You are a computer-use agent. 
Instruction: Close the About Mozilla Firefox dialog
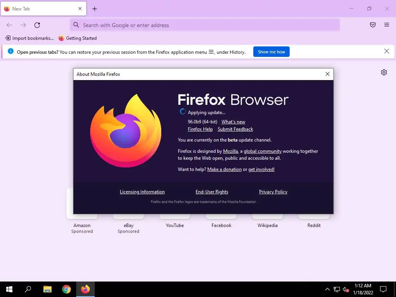click(327, 74)
